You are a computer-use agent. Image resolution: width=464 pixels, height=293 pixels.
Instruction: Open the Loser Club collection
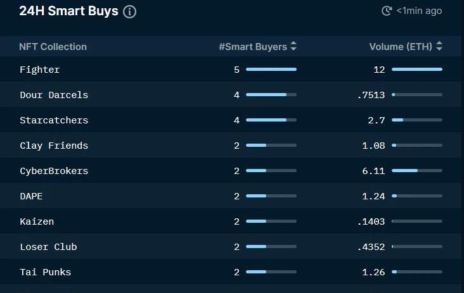(x=48, y=247)
